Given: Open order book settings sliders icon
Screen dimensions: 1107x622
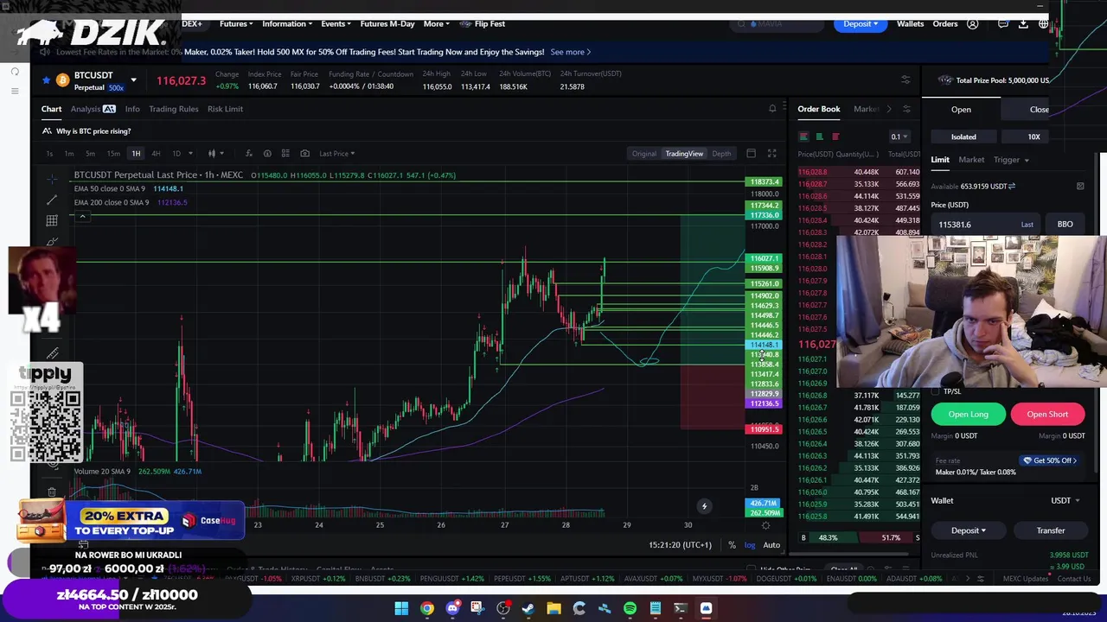Looking at the screenshot, I should 906,109.
